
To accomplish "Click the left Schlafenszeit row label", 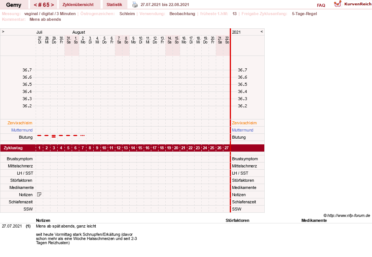I will point(20,202).
